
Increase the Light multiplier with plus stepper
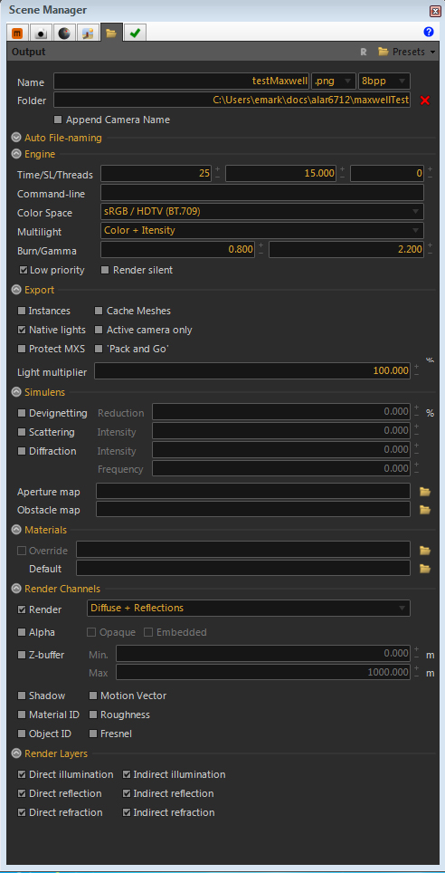pos(417,367)
